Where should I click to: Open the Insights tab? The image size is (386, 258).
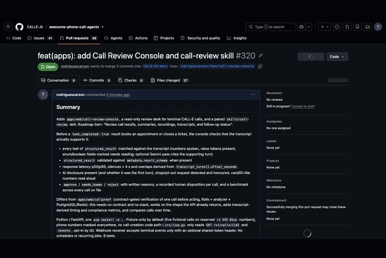237,38
